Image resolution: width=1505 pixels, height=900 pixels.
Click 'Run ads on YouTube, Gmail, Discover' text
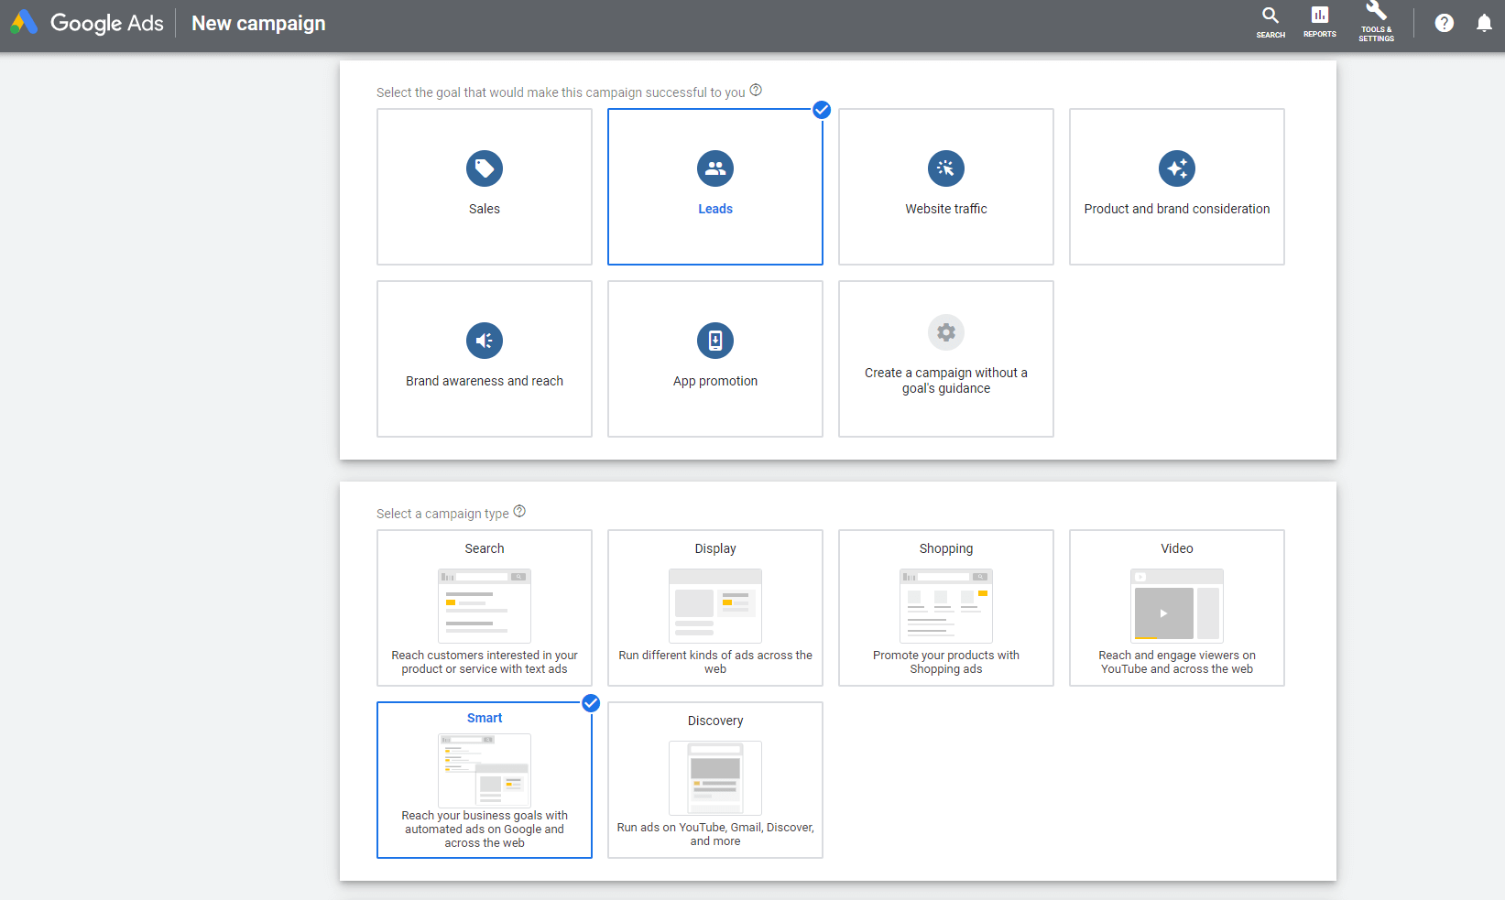coord(715,834)
